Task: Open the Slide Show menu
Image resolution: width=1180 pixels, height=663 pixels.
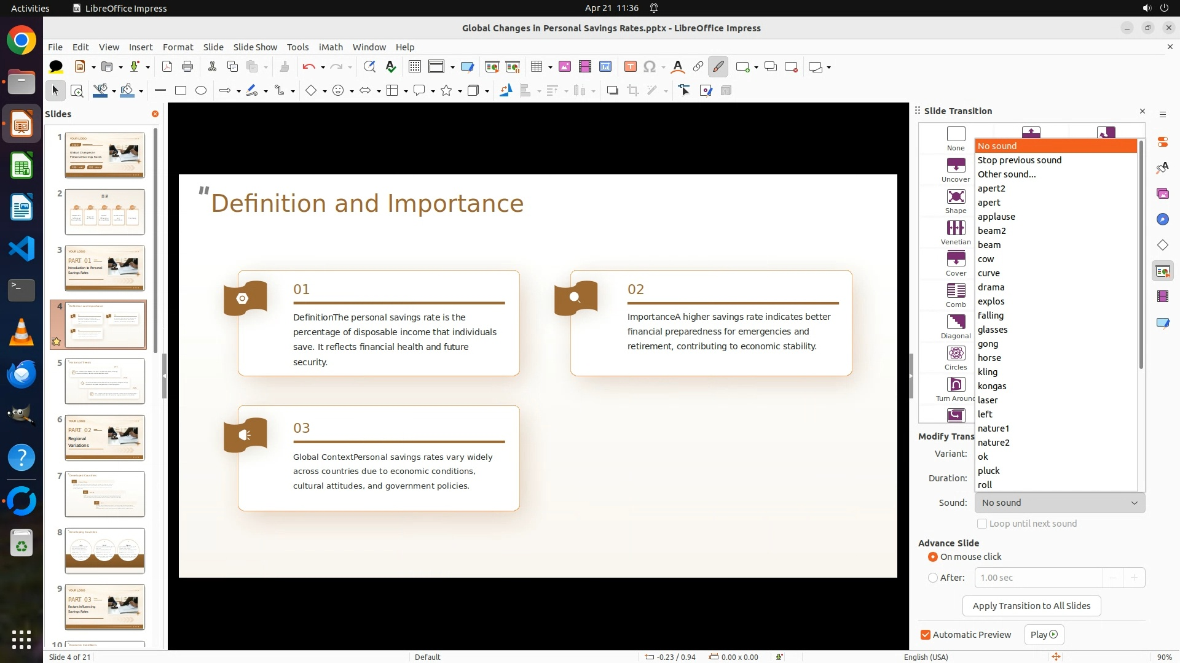Action: (255, 47)
